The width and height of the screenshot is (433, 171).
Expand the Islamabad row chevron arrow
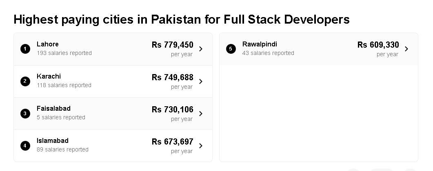pos(201,146)
